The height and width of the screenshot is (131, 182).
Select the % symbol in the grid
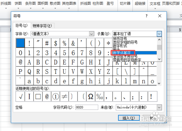coord(64,43)
